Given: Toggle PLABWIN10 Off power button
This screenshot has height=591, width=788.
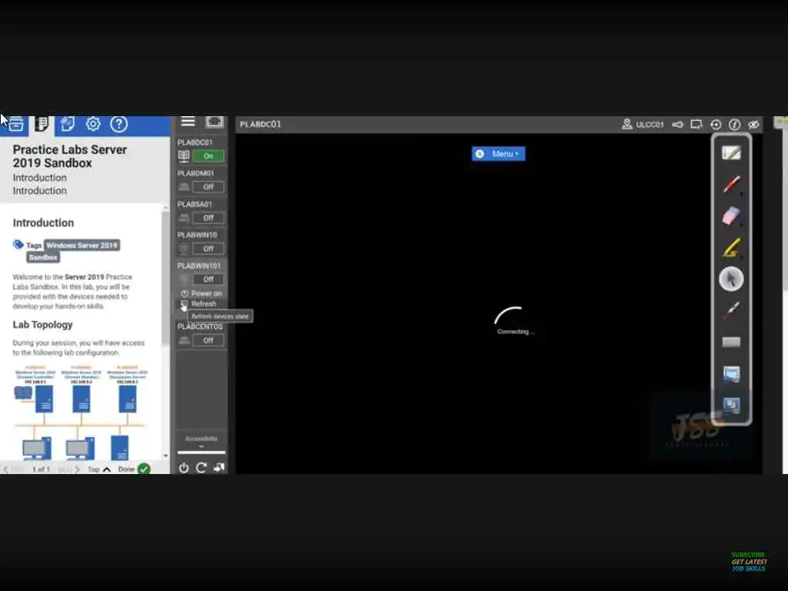Looking at the screenshot, I should pyautogui.click(x=208, y=249).
